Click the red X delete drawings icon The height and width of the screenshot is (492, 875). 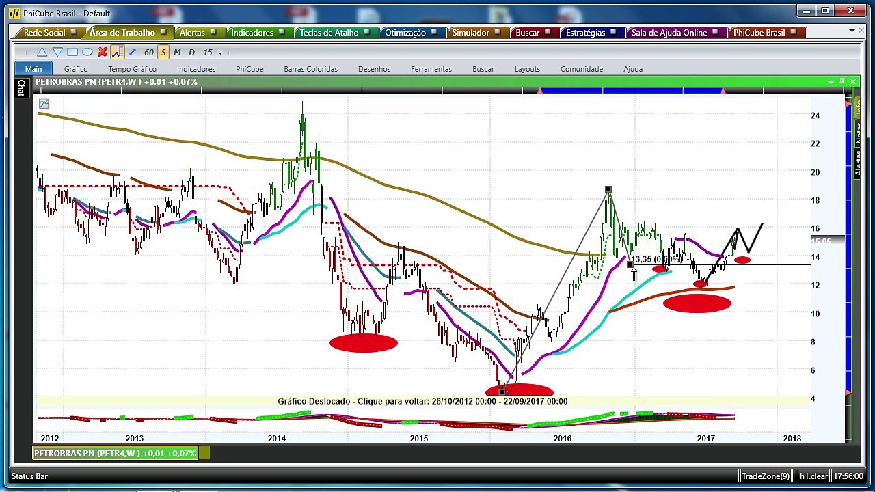103,52
